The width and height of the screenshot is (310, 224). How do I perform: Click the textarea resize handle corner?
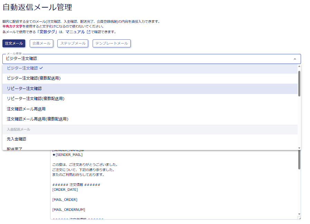tap(299, 218)
